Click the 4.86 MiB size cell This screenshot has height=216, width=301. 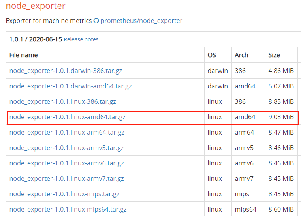(x=281, y=71)
